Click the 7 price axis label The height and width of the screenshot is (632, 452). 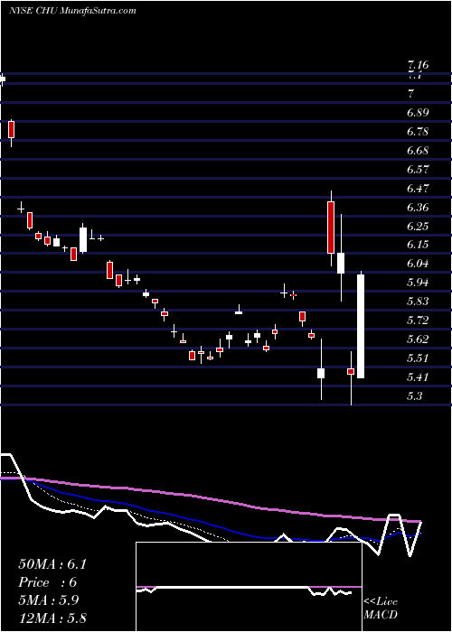click(410, 94)
